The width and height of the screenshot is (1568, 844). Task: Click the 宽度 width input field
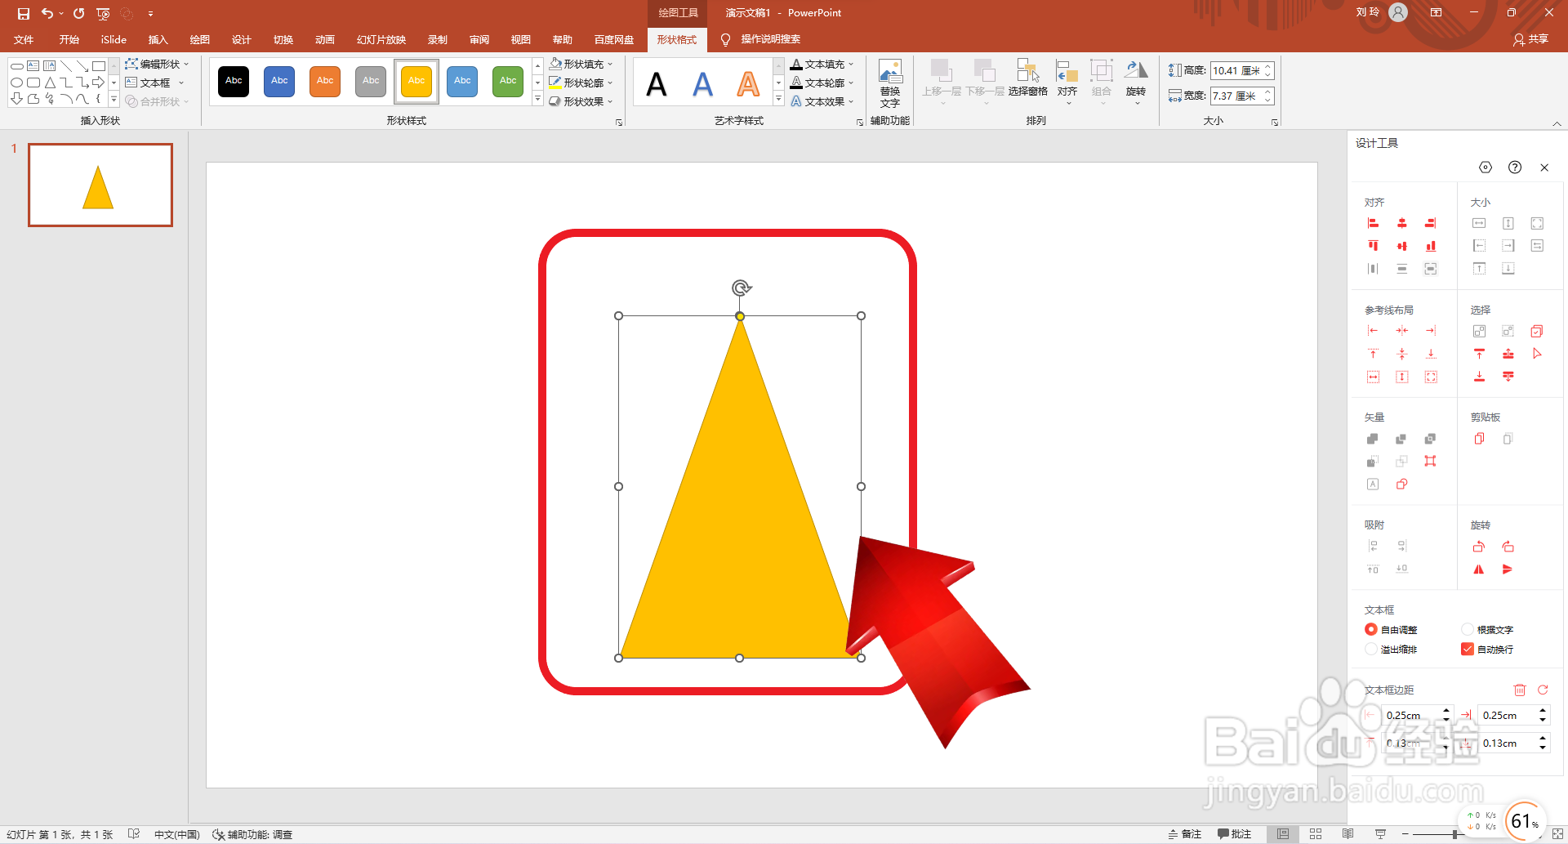(1236, 96)
